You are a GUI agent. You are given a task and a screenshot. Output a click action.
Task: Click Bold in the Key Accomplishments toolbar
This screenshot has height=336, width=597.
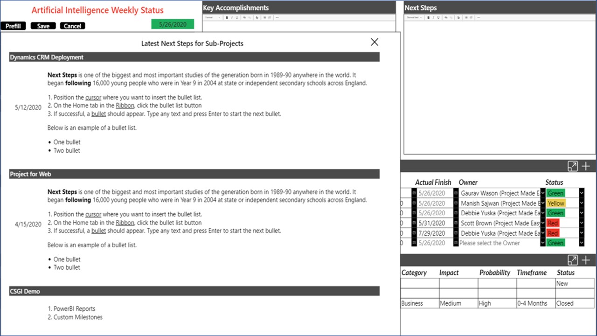(x=227, y=18)
